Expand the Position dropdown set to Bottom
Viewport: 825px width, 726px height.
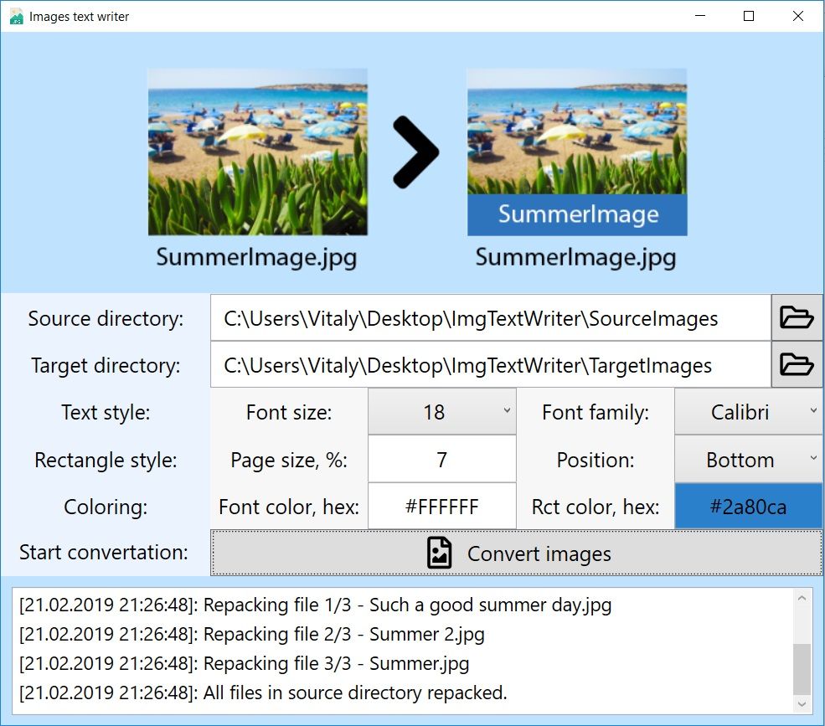pos(748,460)
